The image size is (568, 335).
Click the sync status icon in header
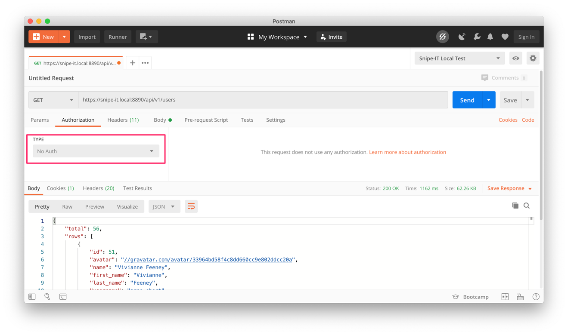tap(442, 37)
